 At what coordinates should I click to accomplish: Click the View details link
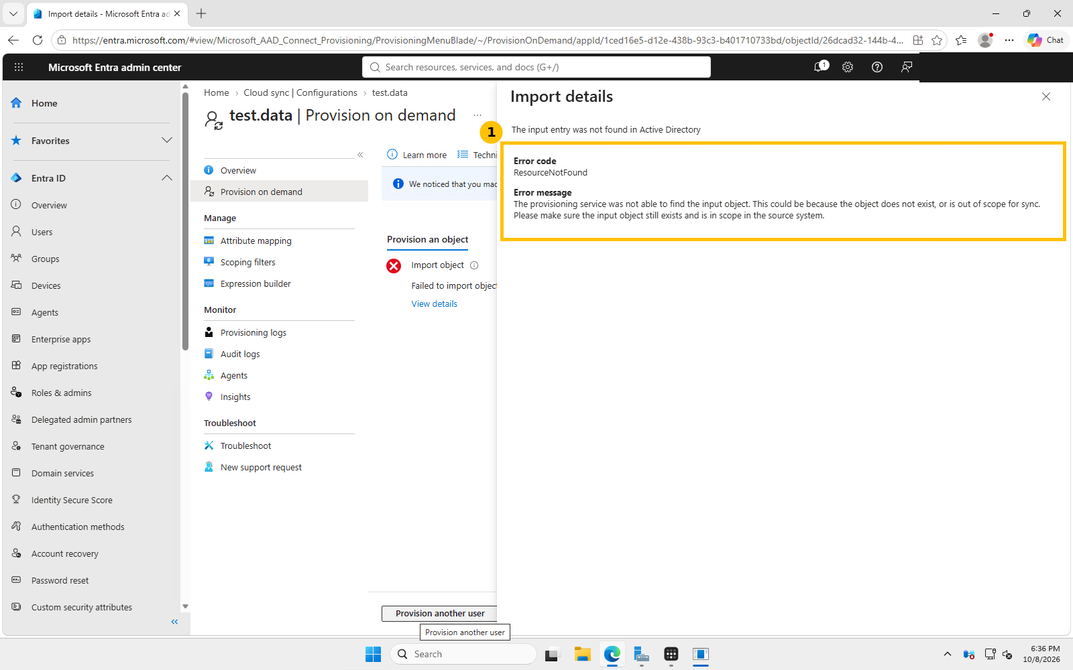click(x=435, y=304)
